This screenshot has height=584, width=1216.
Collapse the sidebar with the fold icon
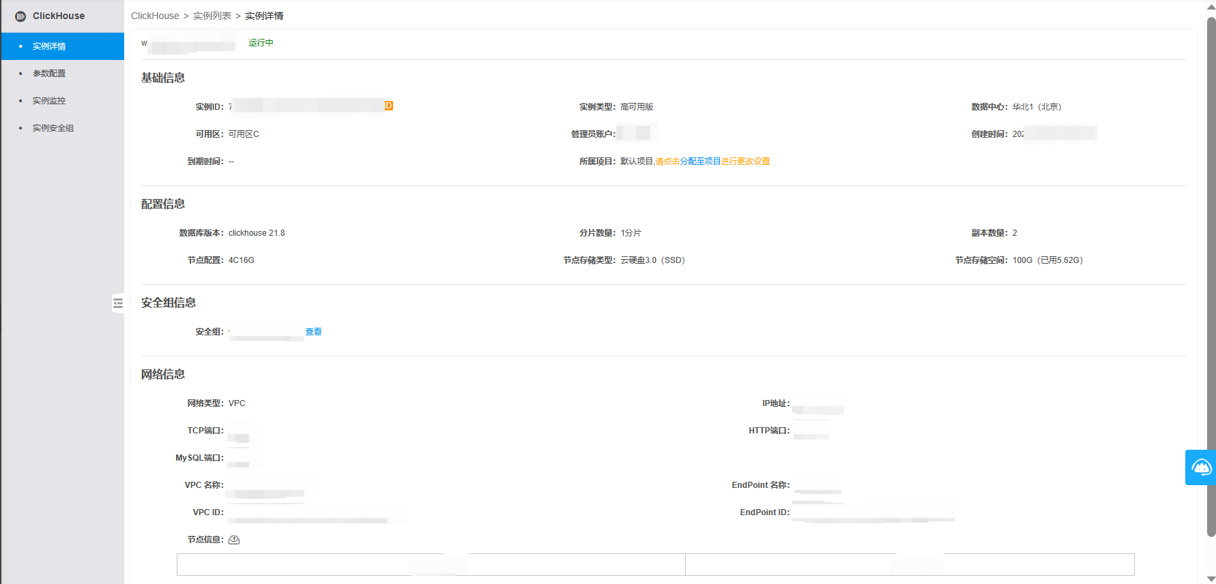pos(118,303)
